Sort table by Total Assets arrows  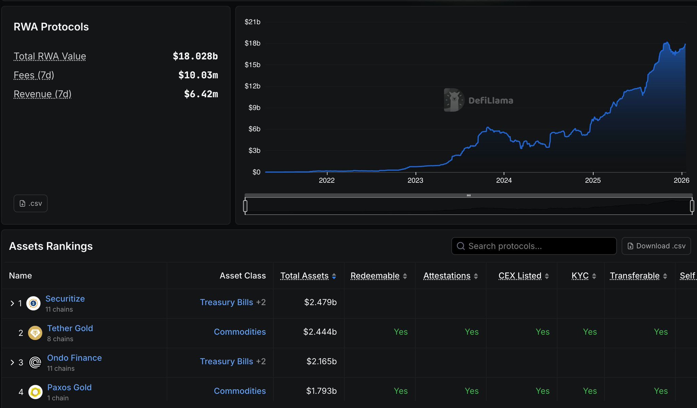[334, 276]
